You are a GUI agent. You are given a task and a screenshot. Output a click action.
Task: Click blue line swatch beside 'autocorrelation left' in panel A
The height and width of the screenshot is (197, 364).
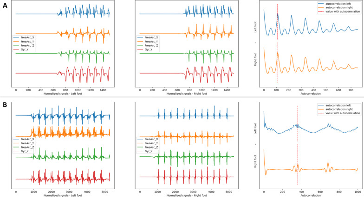(x=320, y=4)
